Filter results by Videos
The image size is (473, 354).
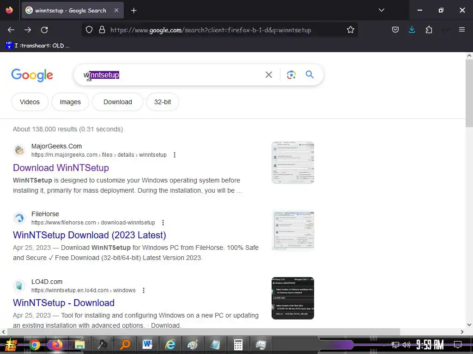[30, 102]
